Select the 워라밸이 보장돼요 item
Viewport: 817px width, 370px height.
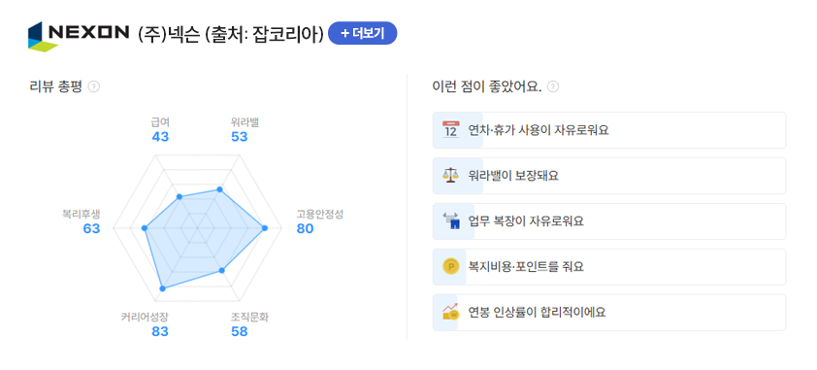click(x=609, y=176)
